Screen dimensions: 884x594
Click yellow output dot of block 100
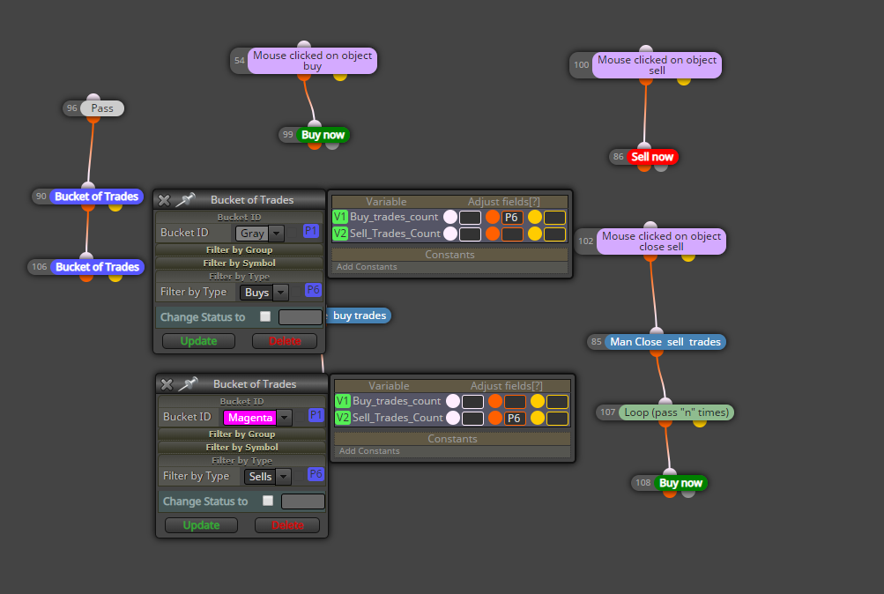tap(684, 80)
